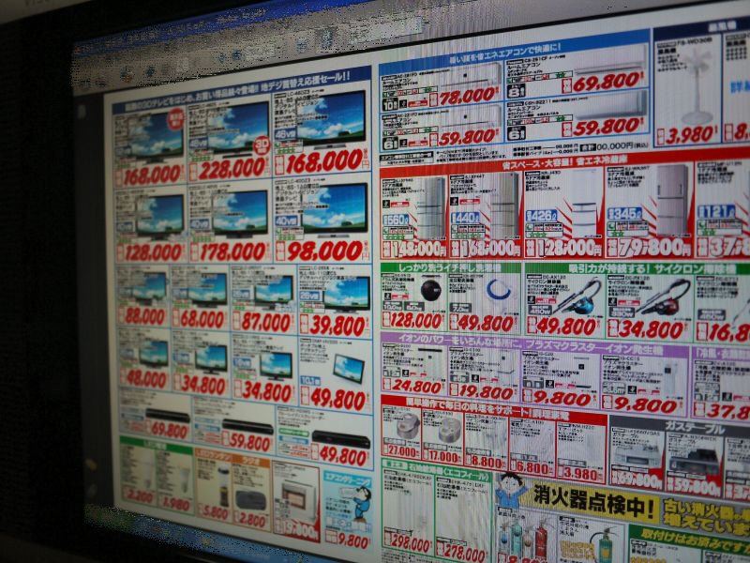Click the 426L refrigerator capacity label
Screen dimensions: 750x563
541,216
